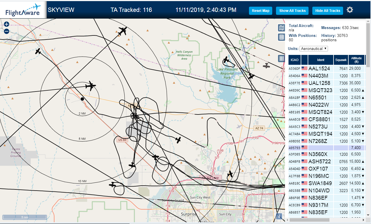
Task: Select the MSQT824 aircraft row
Action: tap(327, 112)
